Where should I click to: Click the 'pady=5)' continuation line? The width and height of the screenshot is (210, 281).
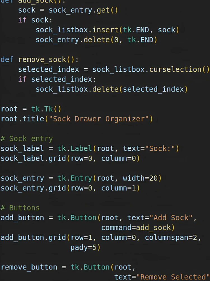(85, 248)
